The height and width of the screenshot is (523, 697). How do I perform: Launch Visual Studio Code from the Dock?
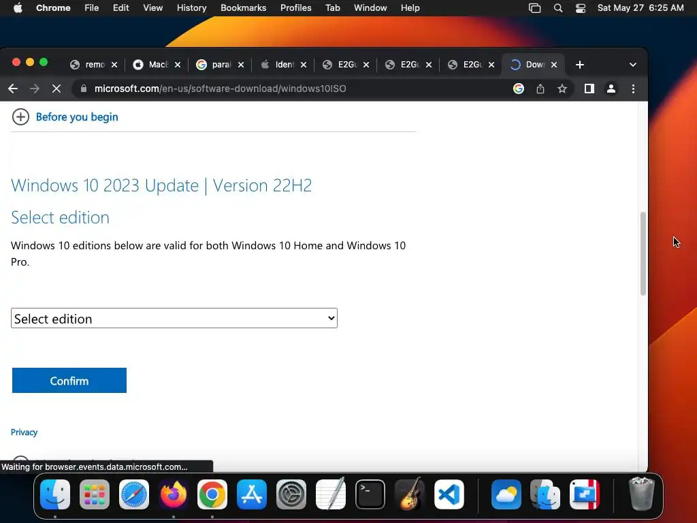449,494
